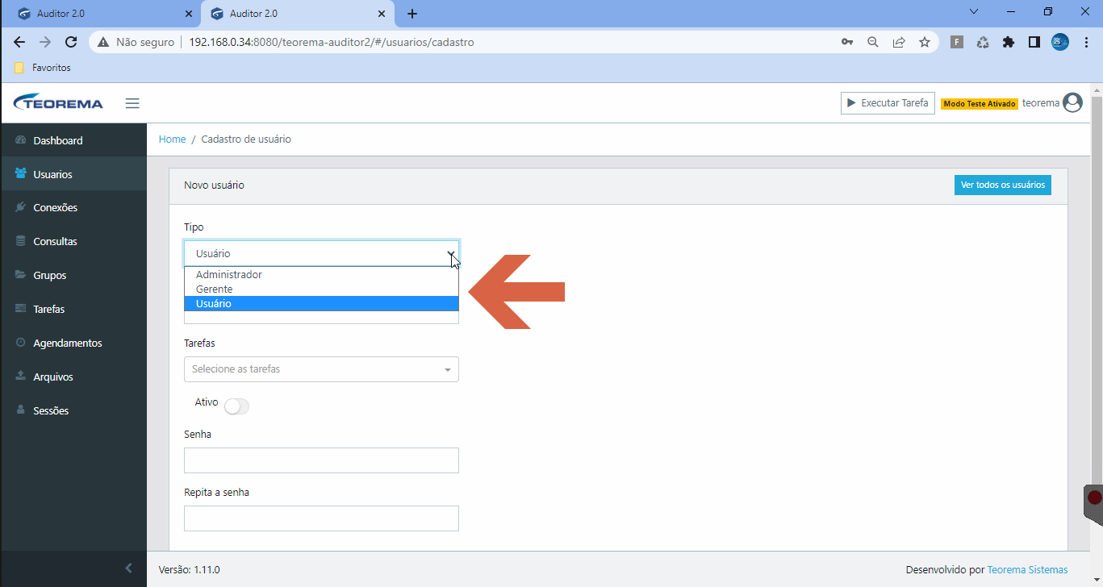Switch to the first Auditor 2.0 tab
The width and height of the screenshot is (1103, 587).
coord(101,14)
